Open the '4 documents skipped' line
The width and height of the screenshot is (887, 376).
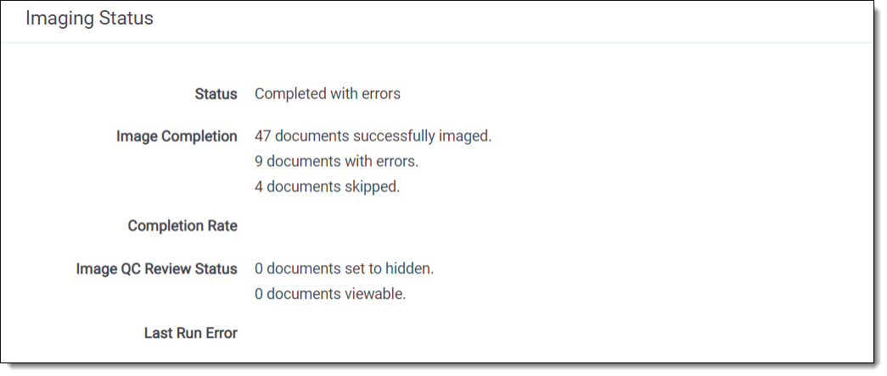pos(327,186)
